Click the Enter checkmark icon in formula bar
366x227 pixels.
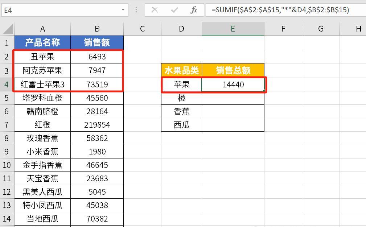tap(174, 10)
